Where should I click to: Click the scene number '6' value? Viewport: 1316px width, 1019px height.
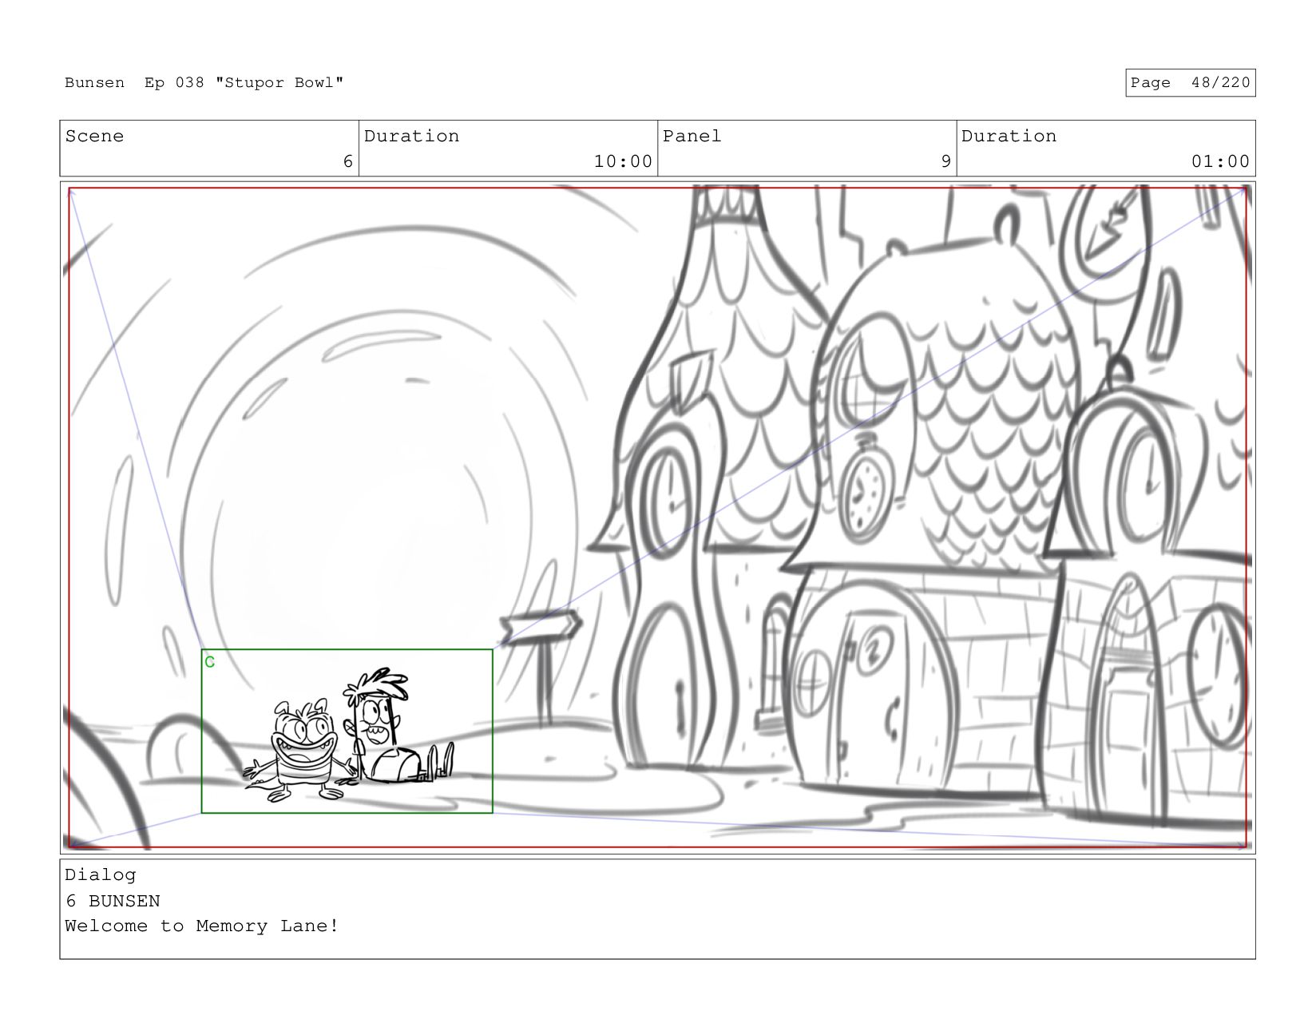pos(347,161)
